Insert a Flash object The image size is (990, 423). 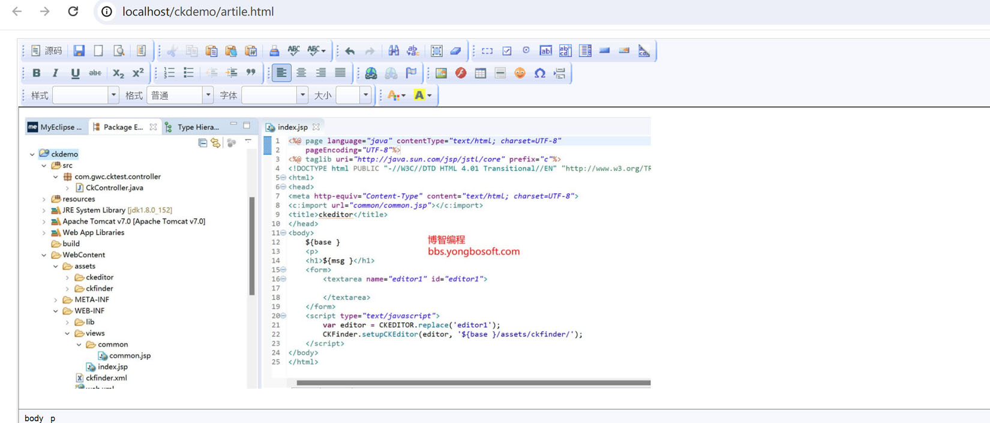click(x=461, y=73)
